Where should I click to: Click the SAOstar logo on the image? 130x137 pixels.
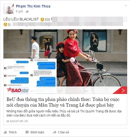[18, 90]
